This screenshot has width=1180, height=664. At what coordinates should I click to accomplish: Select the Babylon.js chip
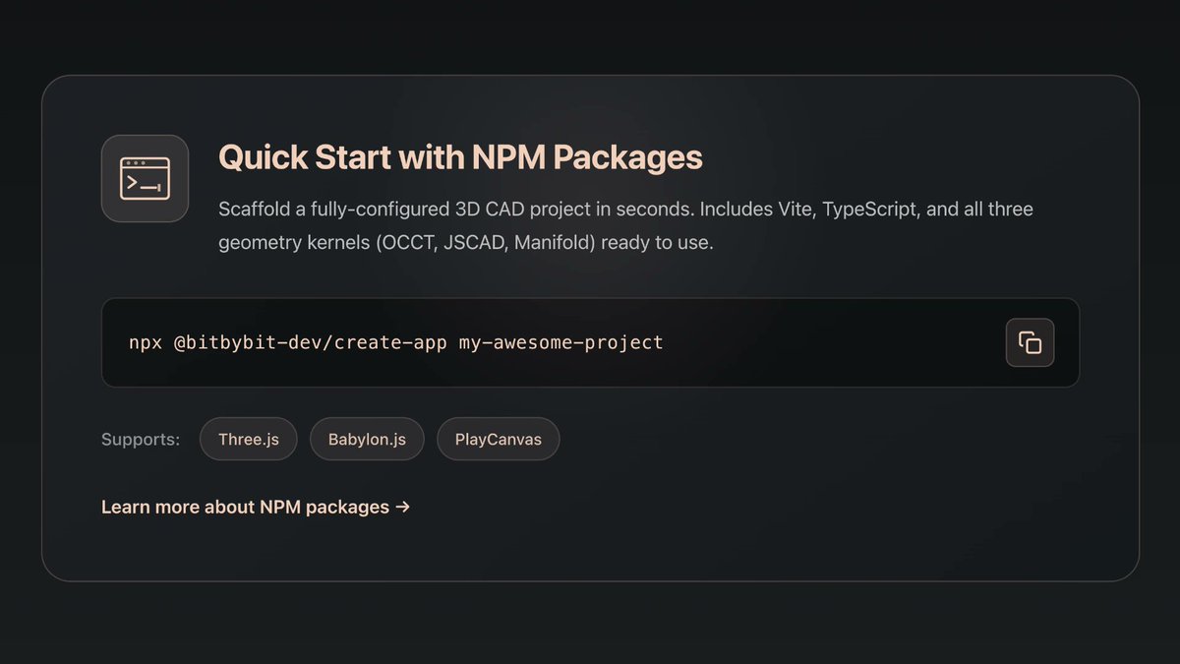coord(367,439)
